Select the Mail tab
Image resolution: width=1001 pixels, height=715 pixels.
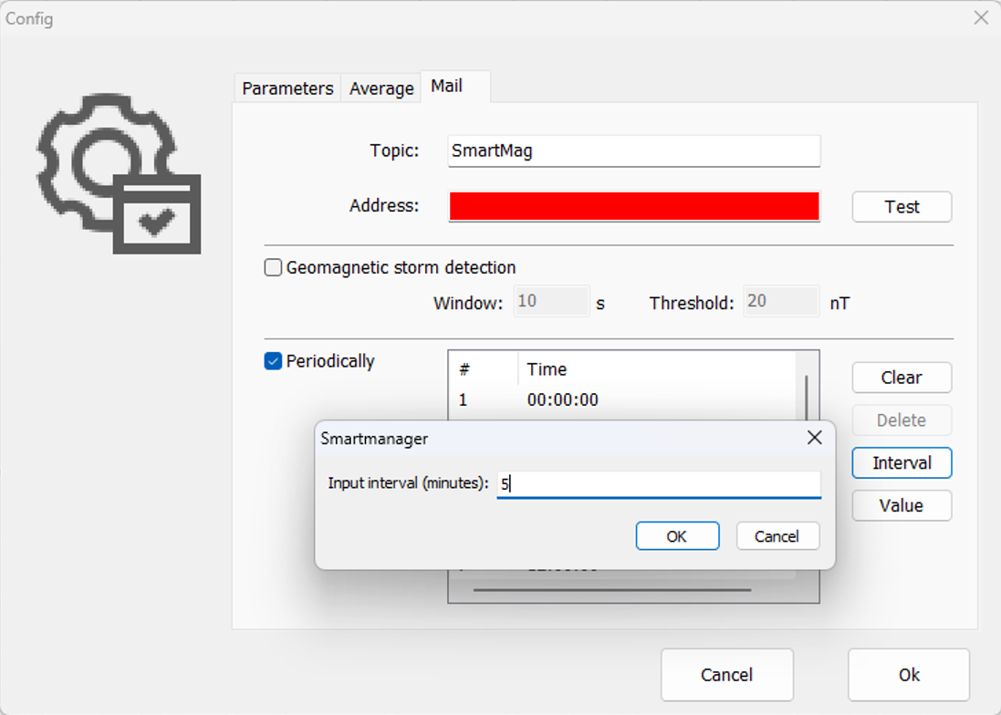click(447, 87)
